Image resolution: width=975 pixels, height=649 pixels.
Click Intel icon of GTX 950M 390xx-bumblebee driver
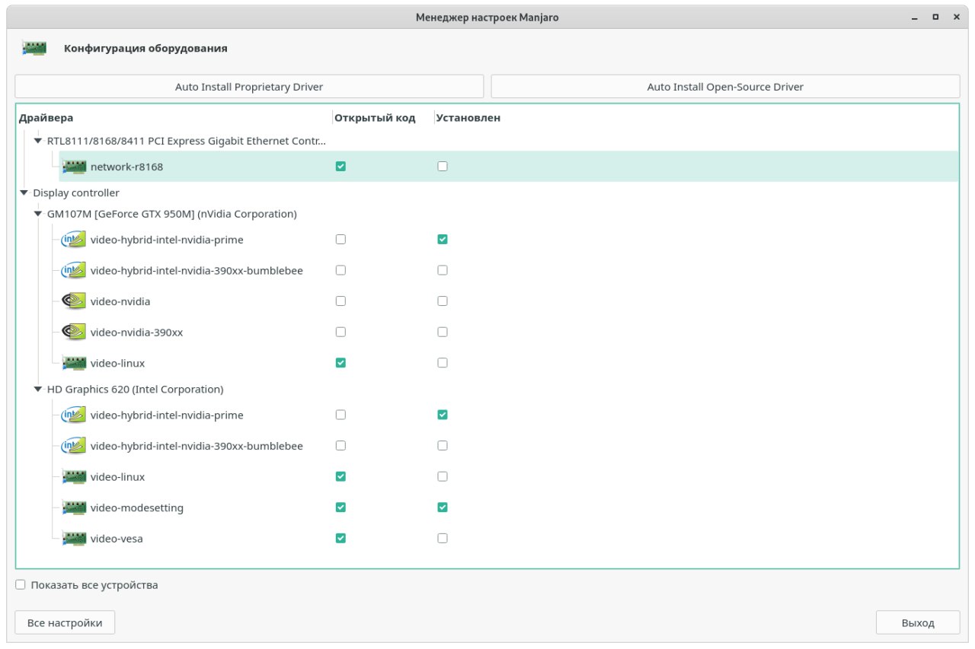click(x=74, y=270)
